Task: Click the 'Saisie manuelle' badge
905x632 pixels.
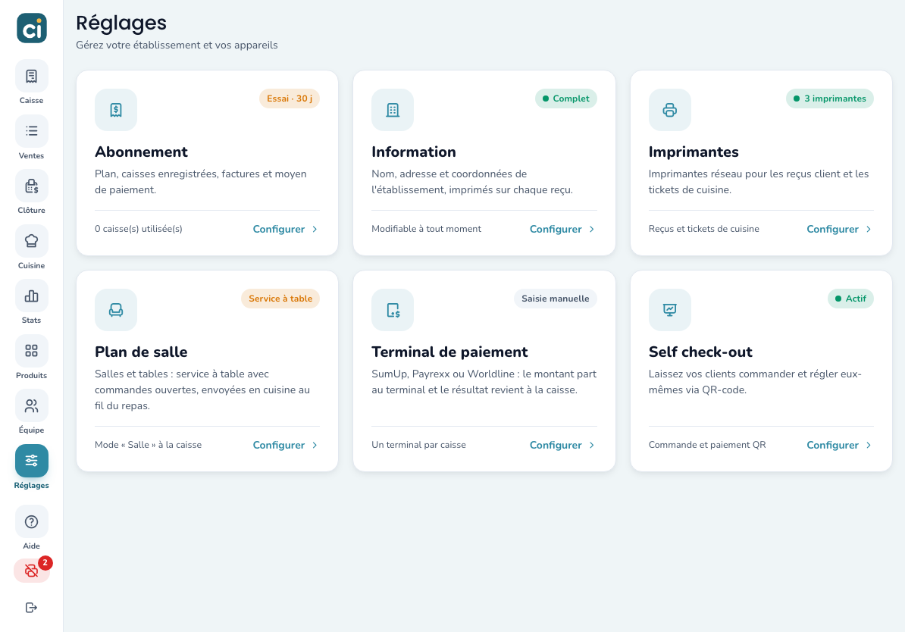Action: coord(556,299)
